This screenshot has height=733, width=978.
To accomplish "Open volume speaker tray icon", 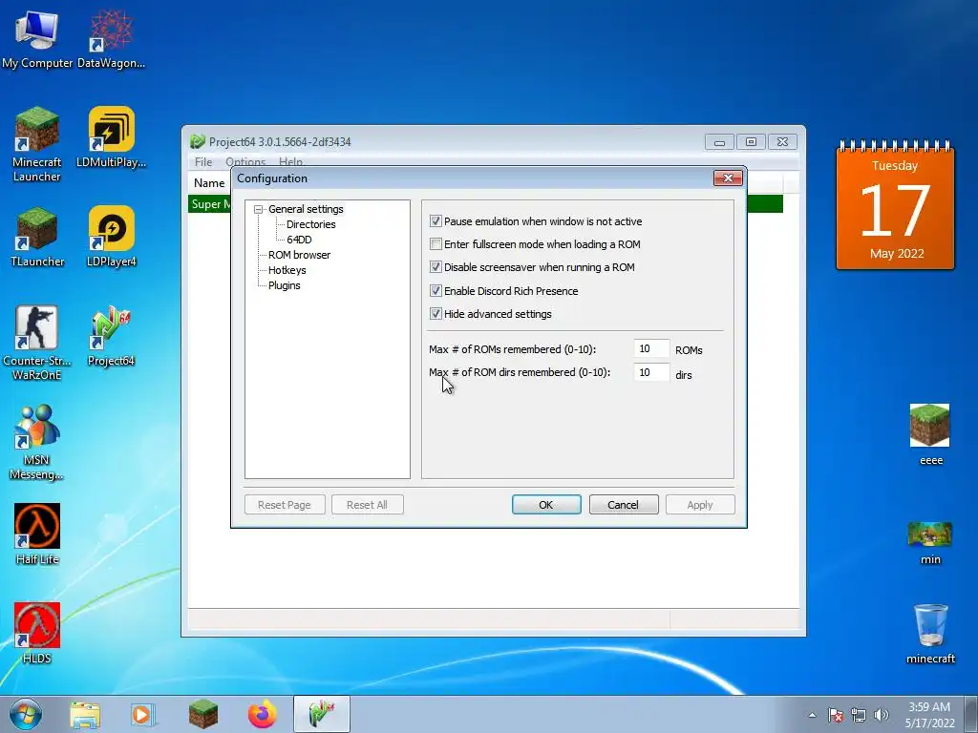I will [882, 715].
